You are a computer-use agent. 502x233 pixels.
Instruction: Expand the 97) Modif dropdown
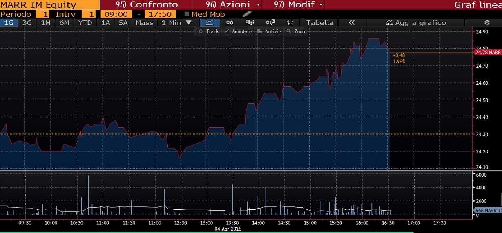point(293,5)
